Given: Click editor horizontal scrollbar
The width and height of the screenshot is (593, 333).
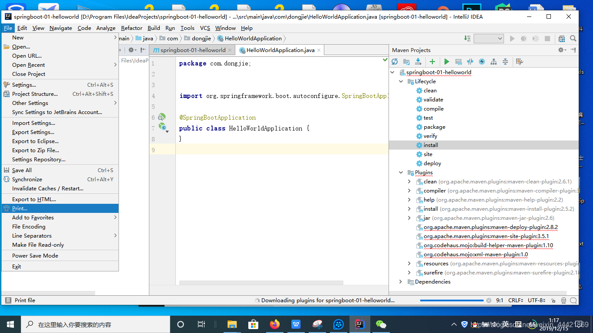Looking at the screenshot, I should [261, 283].
